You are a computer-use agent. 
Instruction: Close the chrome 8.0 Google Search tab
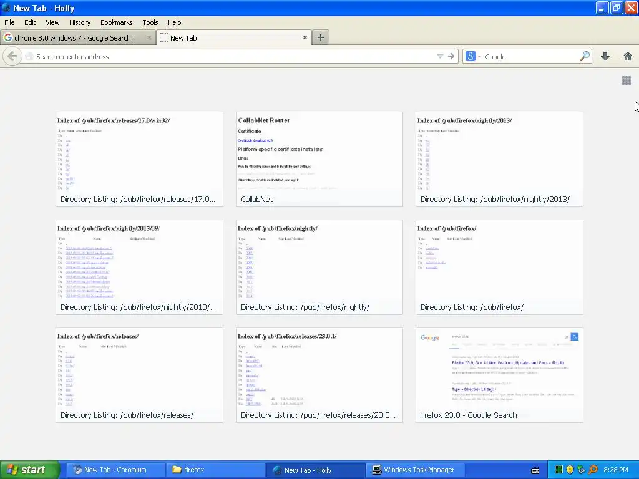tap(149, 37)
